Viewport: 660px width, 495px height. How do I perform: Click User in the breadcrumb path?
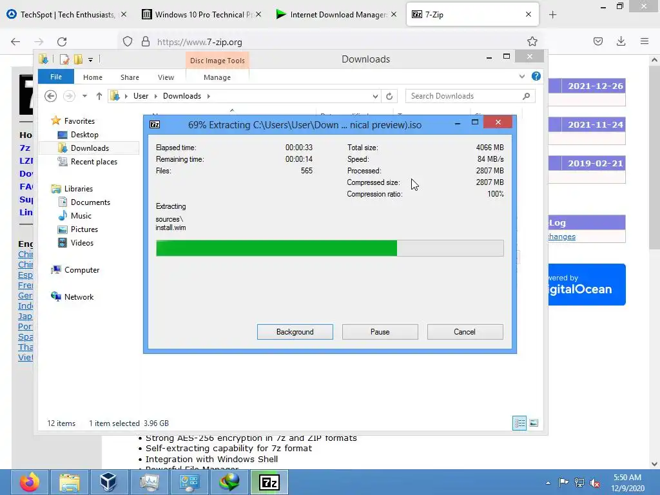click(x=141, y=96)
